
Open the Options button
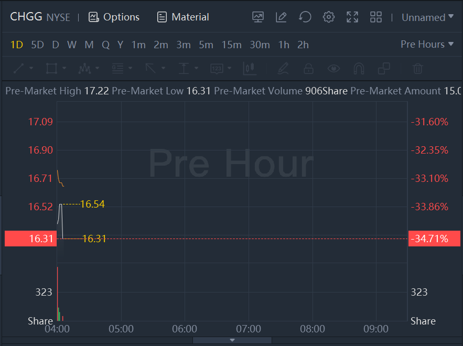(x=114, y=17)
